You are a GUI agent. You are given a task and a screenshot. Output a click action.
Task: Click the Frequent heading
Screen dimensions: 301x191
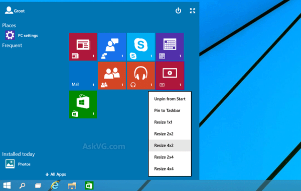click(12, 45)
